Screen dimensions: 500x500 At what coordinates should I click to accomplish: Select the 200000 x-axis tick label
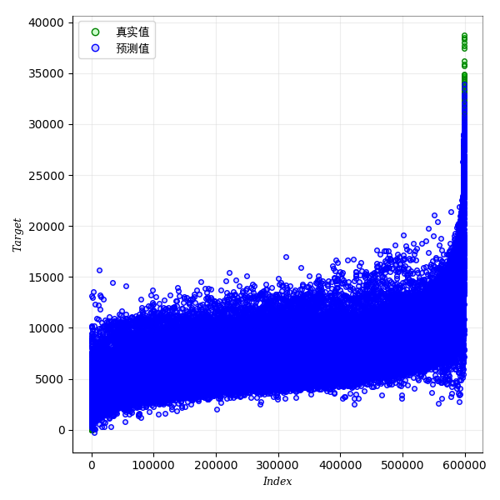[216, 466]
